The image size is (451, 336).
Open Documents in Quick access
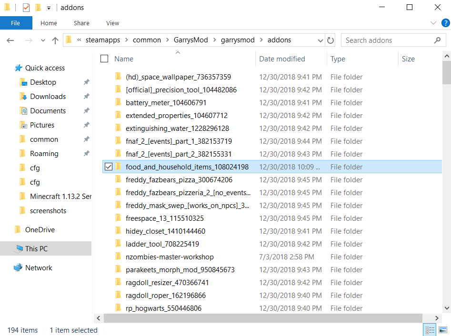[48, 111]
